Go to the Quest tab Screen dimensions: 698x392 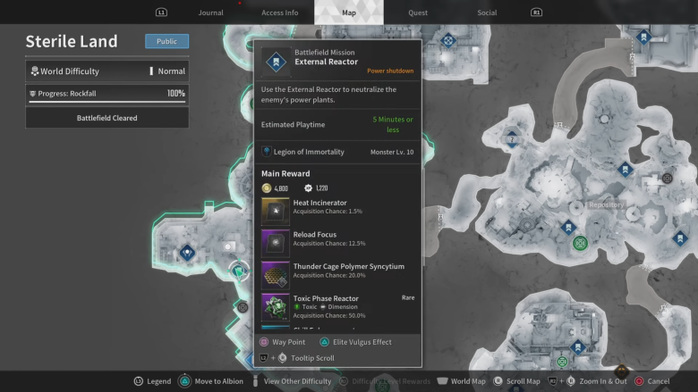point(418,13)
